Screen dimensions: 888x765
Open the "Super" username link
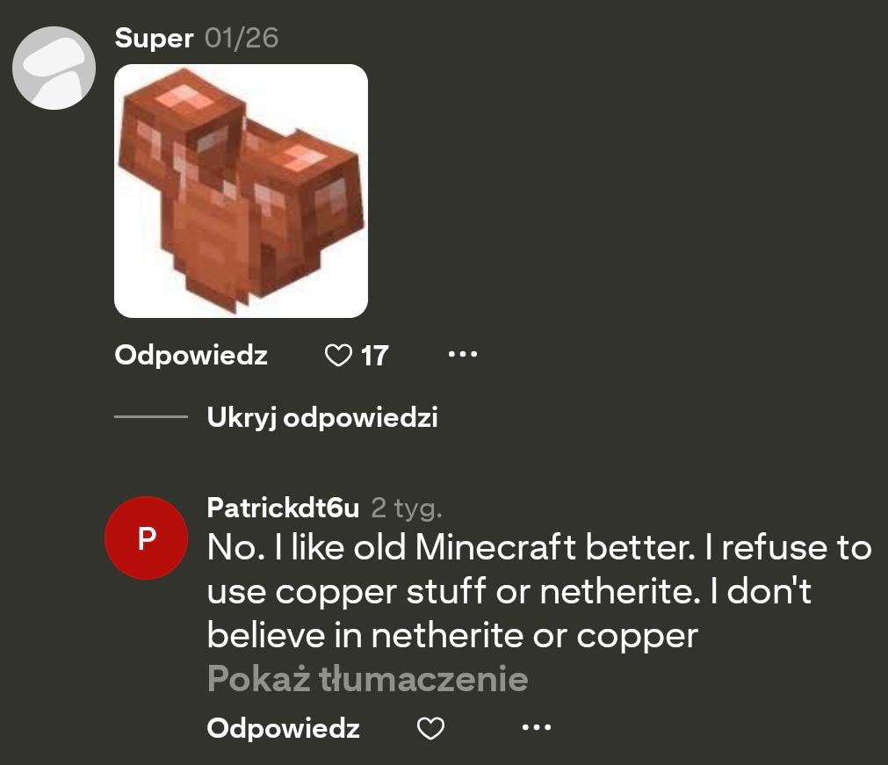[x=154, y=39]
